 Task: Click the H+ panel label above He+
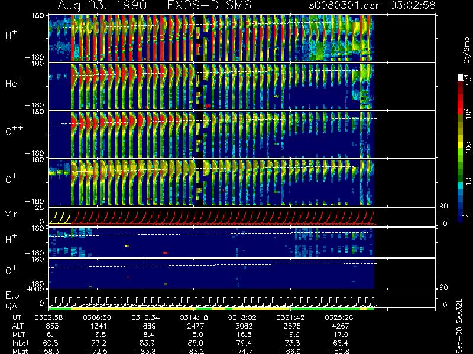point(11,35)
